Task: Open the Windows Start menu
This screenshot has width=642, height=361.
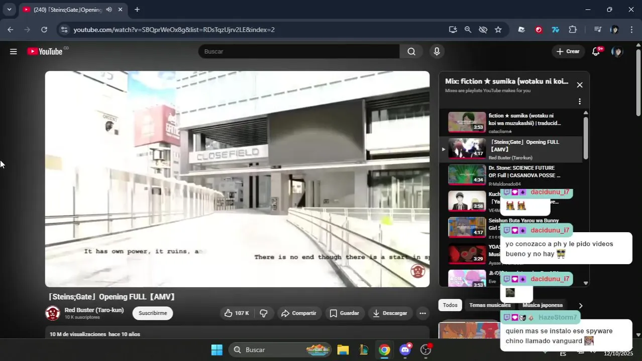Action: tap(217, 349)
